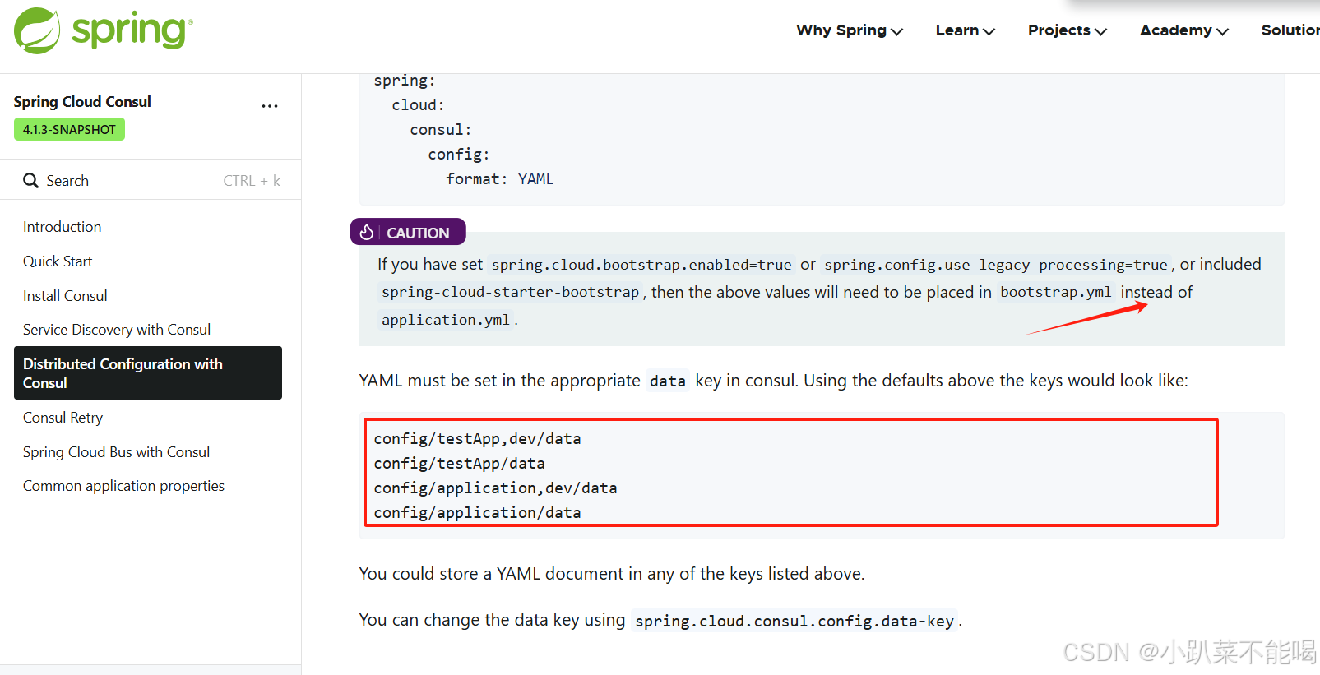Select Distributed Configuration with Consul
The image size is (1320, 675).
(x=148, y=373)
